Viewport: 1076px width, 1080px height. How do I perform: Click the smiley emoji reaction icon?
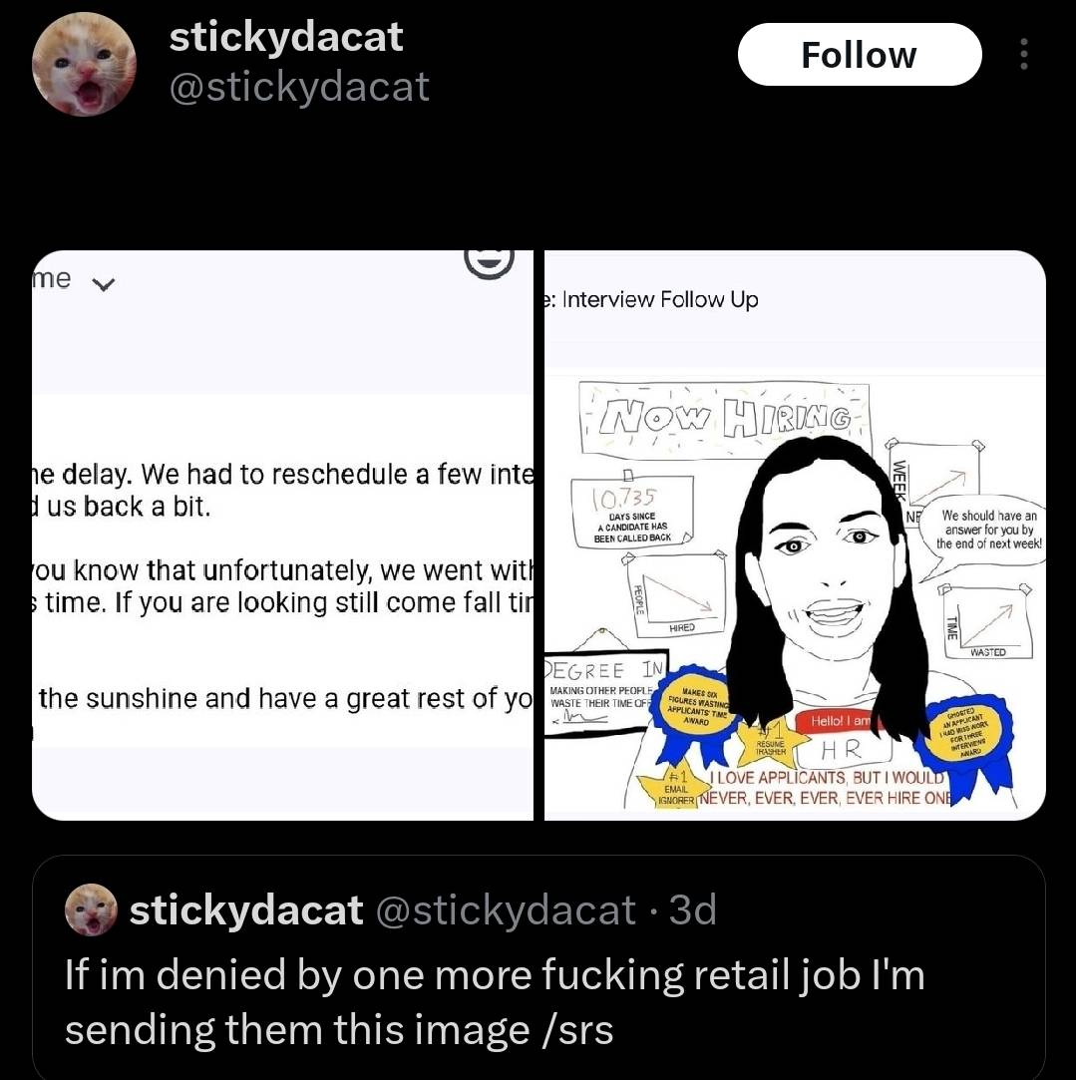tap(489, 262)
